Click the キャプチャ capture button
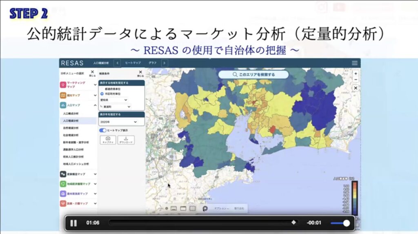This screenshot has width=418, height=234. point(108,140)
